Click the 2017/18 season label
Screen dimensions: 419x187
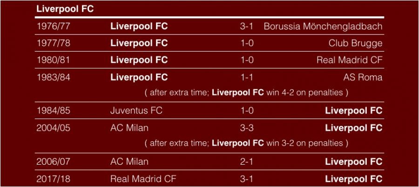[x=54, y=179]
